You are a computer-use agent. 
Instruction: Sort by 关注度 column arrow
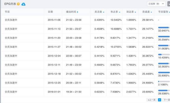point(104,12)
